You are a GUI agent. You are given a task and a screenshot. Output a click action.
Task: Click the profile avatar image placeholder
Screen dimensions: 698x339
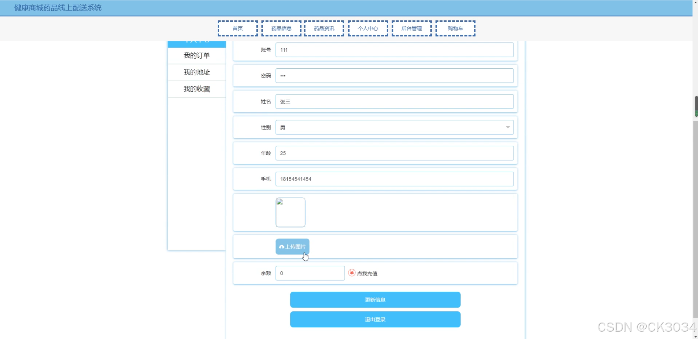(291, 212)
